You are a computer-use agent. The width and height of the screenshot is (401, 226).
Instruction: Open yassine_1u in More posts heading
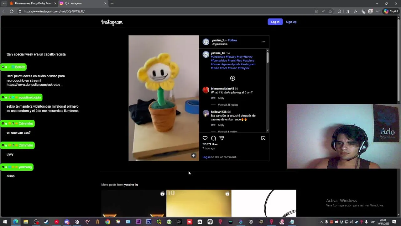pos(131,185)
